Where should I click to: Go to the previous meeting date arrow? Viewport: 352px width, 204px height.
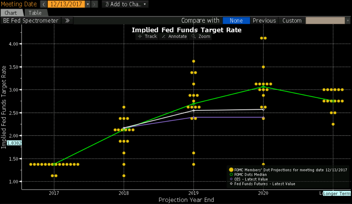[x=43, y=4]
